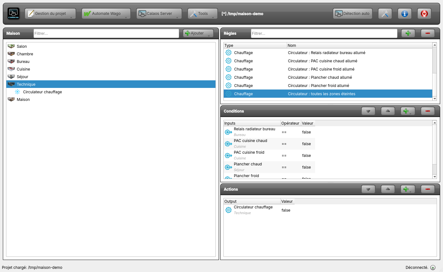This screenshot has height=272, width=443.
Task: Click false value of Circulateur chauffage action
Action: pyautogui.click(x=286, y=210)
